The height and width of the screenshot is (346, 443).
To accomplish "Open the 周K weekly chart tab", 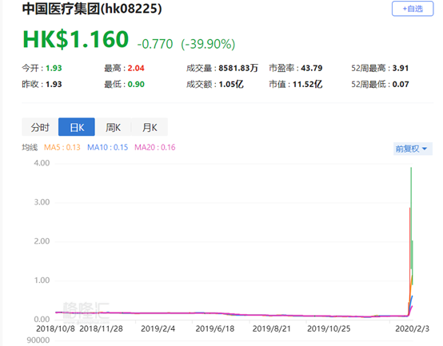I will tap(113, 127).
